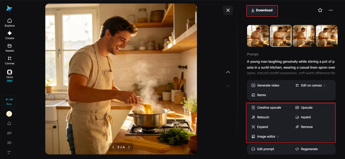Open the three-dot more options menu
345x159 pixels.
pos(331,10)
